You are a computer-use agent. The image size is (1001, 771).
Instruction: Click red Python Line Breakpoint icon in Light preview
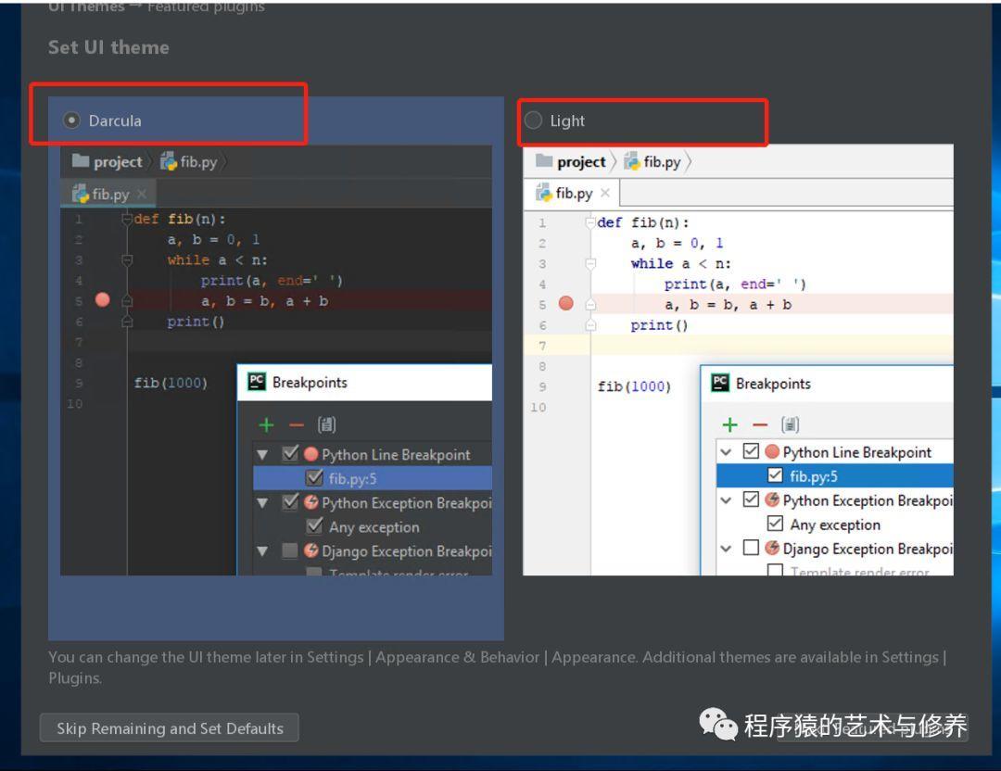point(772,451)
